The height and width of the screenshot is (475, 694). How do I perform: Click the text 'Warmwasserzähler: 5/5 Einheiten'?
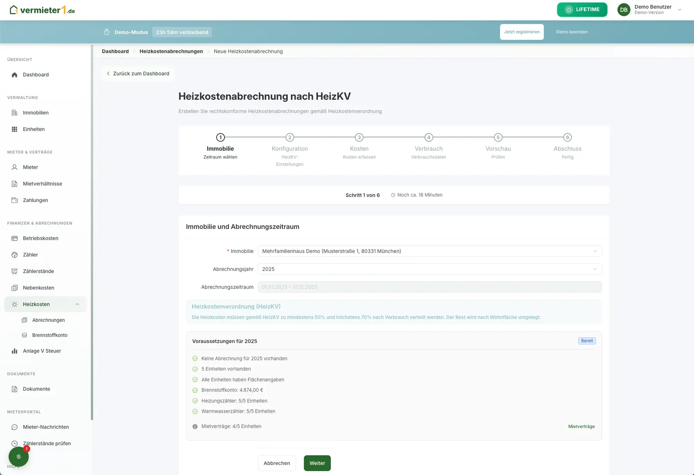[x=238, y=411]
